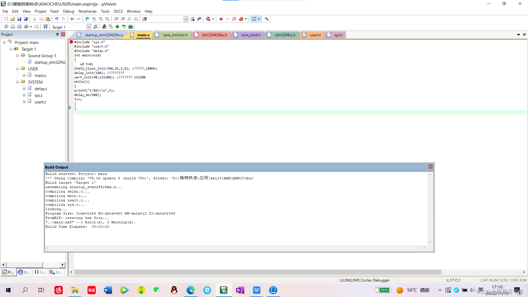
Task: Start a debug session with the magnifier icon
Action: click(209, 19)
